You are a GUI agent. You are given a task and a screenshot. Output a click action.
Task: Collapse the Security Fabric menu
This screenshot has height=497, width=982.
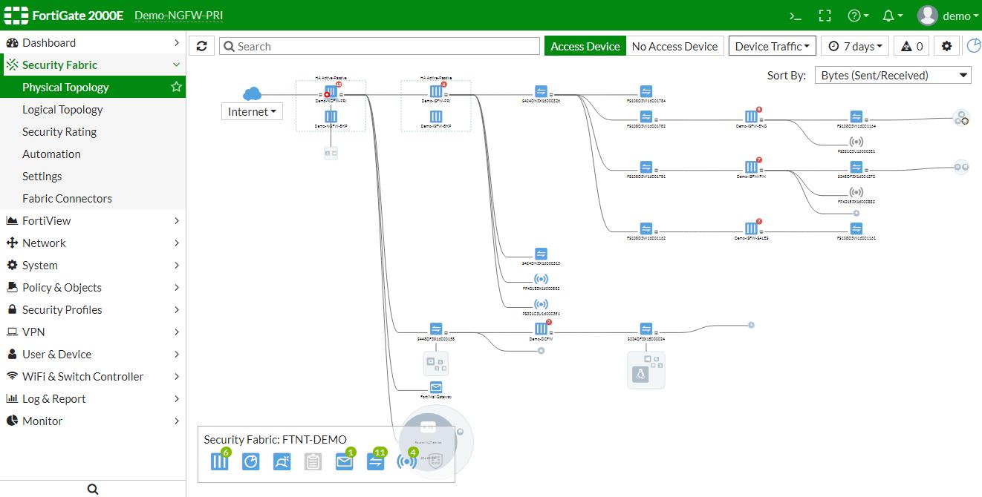93,65
